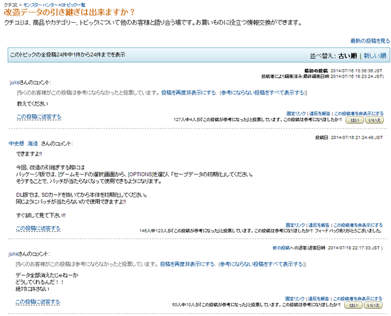Click 最新の投稿を見る link

(370, 41)
